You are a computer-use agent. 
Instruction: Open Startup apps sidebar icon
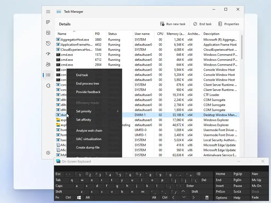click(x=48, y=54)
